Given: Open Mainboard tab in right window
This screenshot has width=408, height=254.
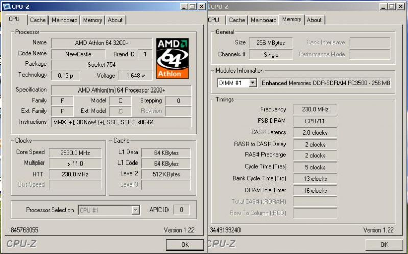Looking at the screenshot, I should pos(263,20).
